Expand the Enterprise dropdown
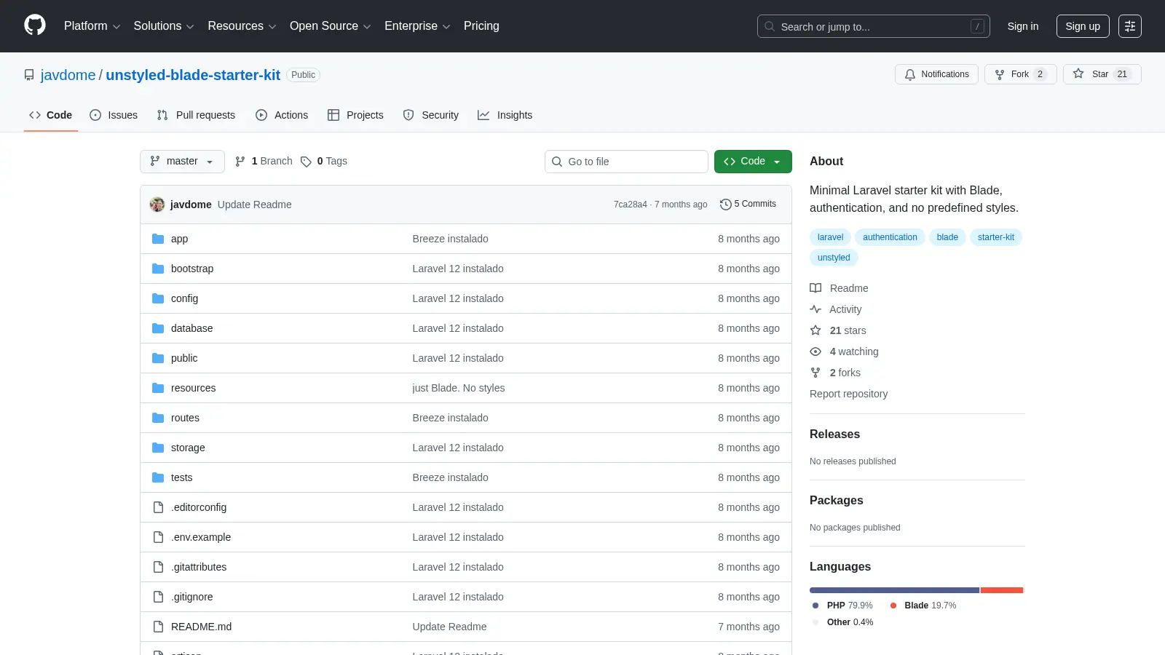This screenshot has height=655, width=1165. coord(417,26)
